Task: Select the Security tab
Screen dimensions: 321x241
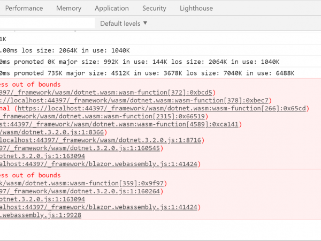Action: tap(154, 8)
